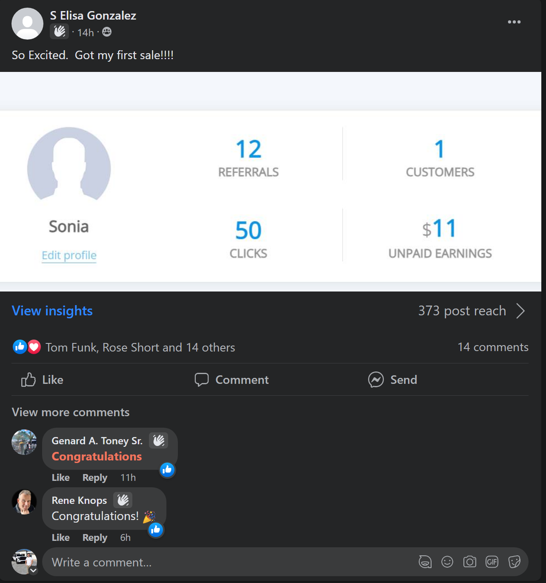Attach a photo using the camera icon

point(470,562)
